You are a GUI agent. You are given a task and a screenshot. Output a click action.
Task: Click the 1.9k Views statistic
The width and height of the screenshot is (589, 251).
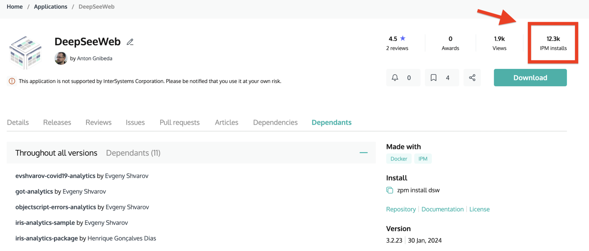pyautogui.click(x=500, y=43)
